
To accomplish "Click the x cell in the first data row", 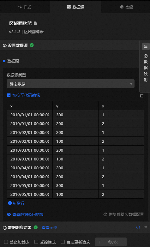I will tap(30, 115).
